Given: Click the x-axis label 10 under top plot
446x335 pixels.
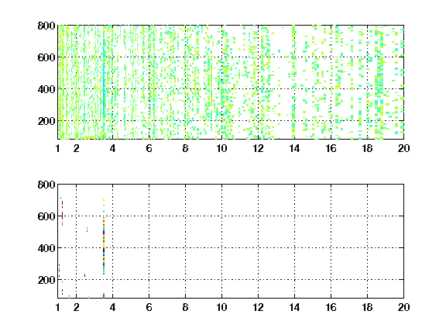Looking at the screenshot, I should click(x=221, y=148).
